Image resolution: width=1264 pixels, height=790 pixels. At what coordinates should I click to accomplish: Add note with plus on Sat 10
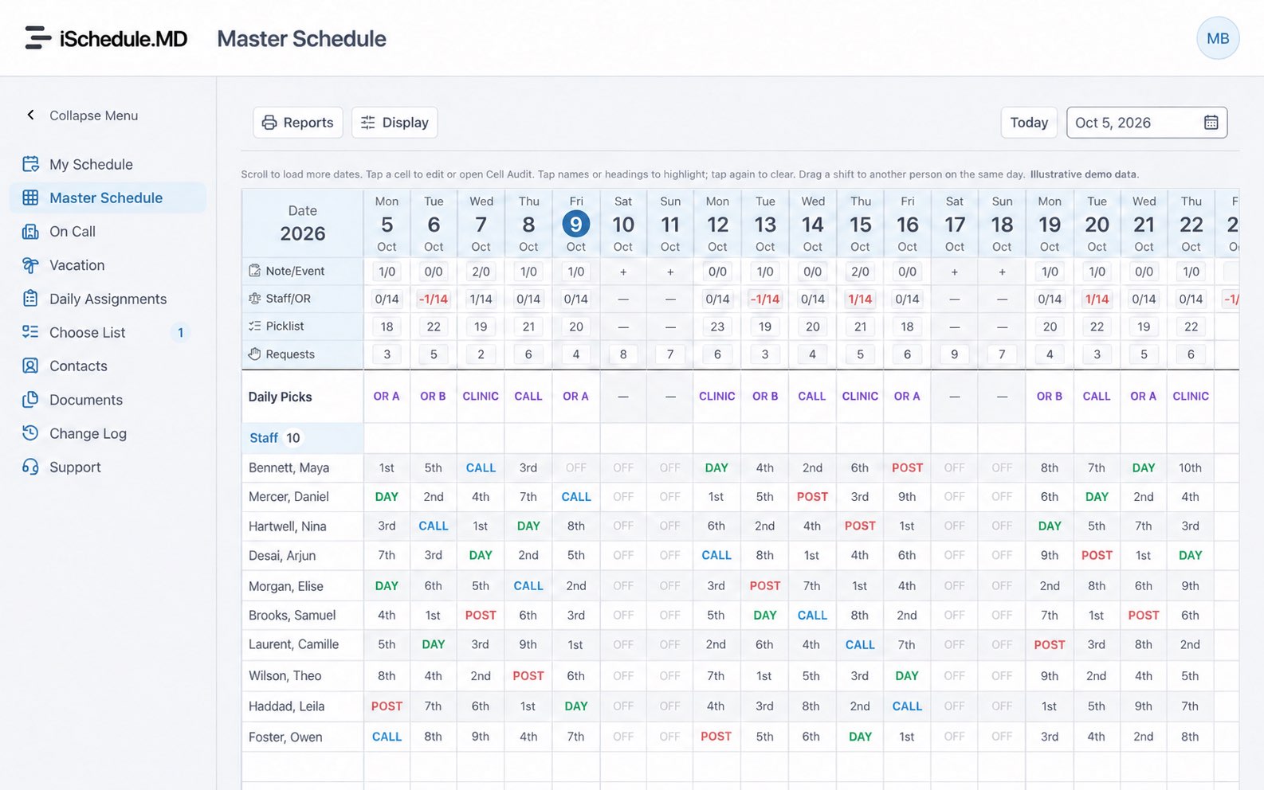tap(623, 272)
